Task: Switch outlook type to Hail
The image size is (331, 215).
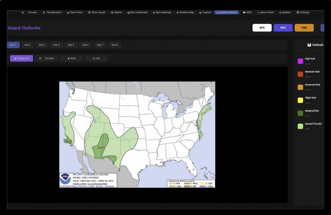Action: tap(96, 59)
